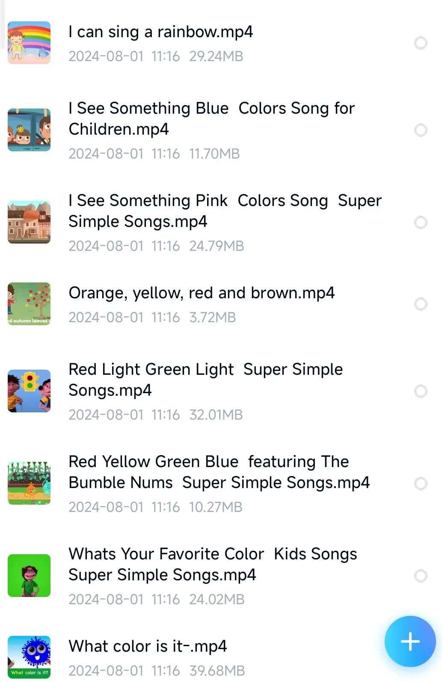Open the file I can sing a rainbow.mp4

(x=160, y=32)
